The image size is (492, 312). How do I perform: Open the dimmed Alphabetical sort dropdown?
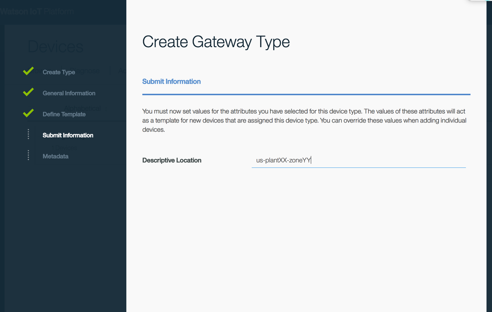click(x=82, y=108)
